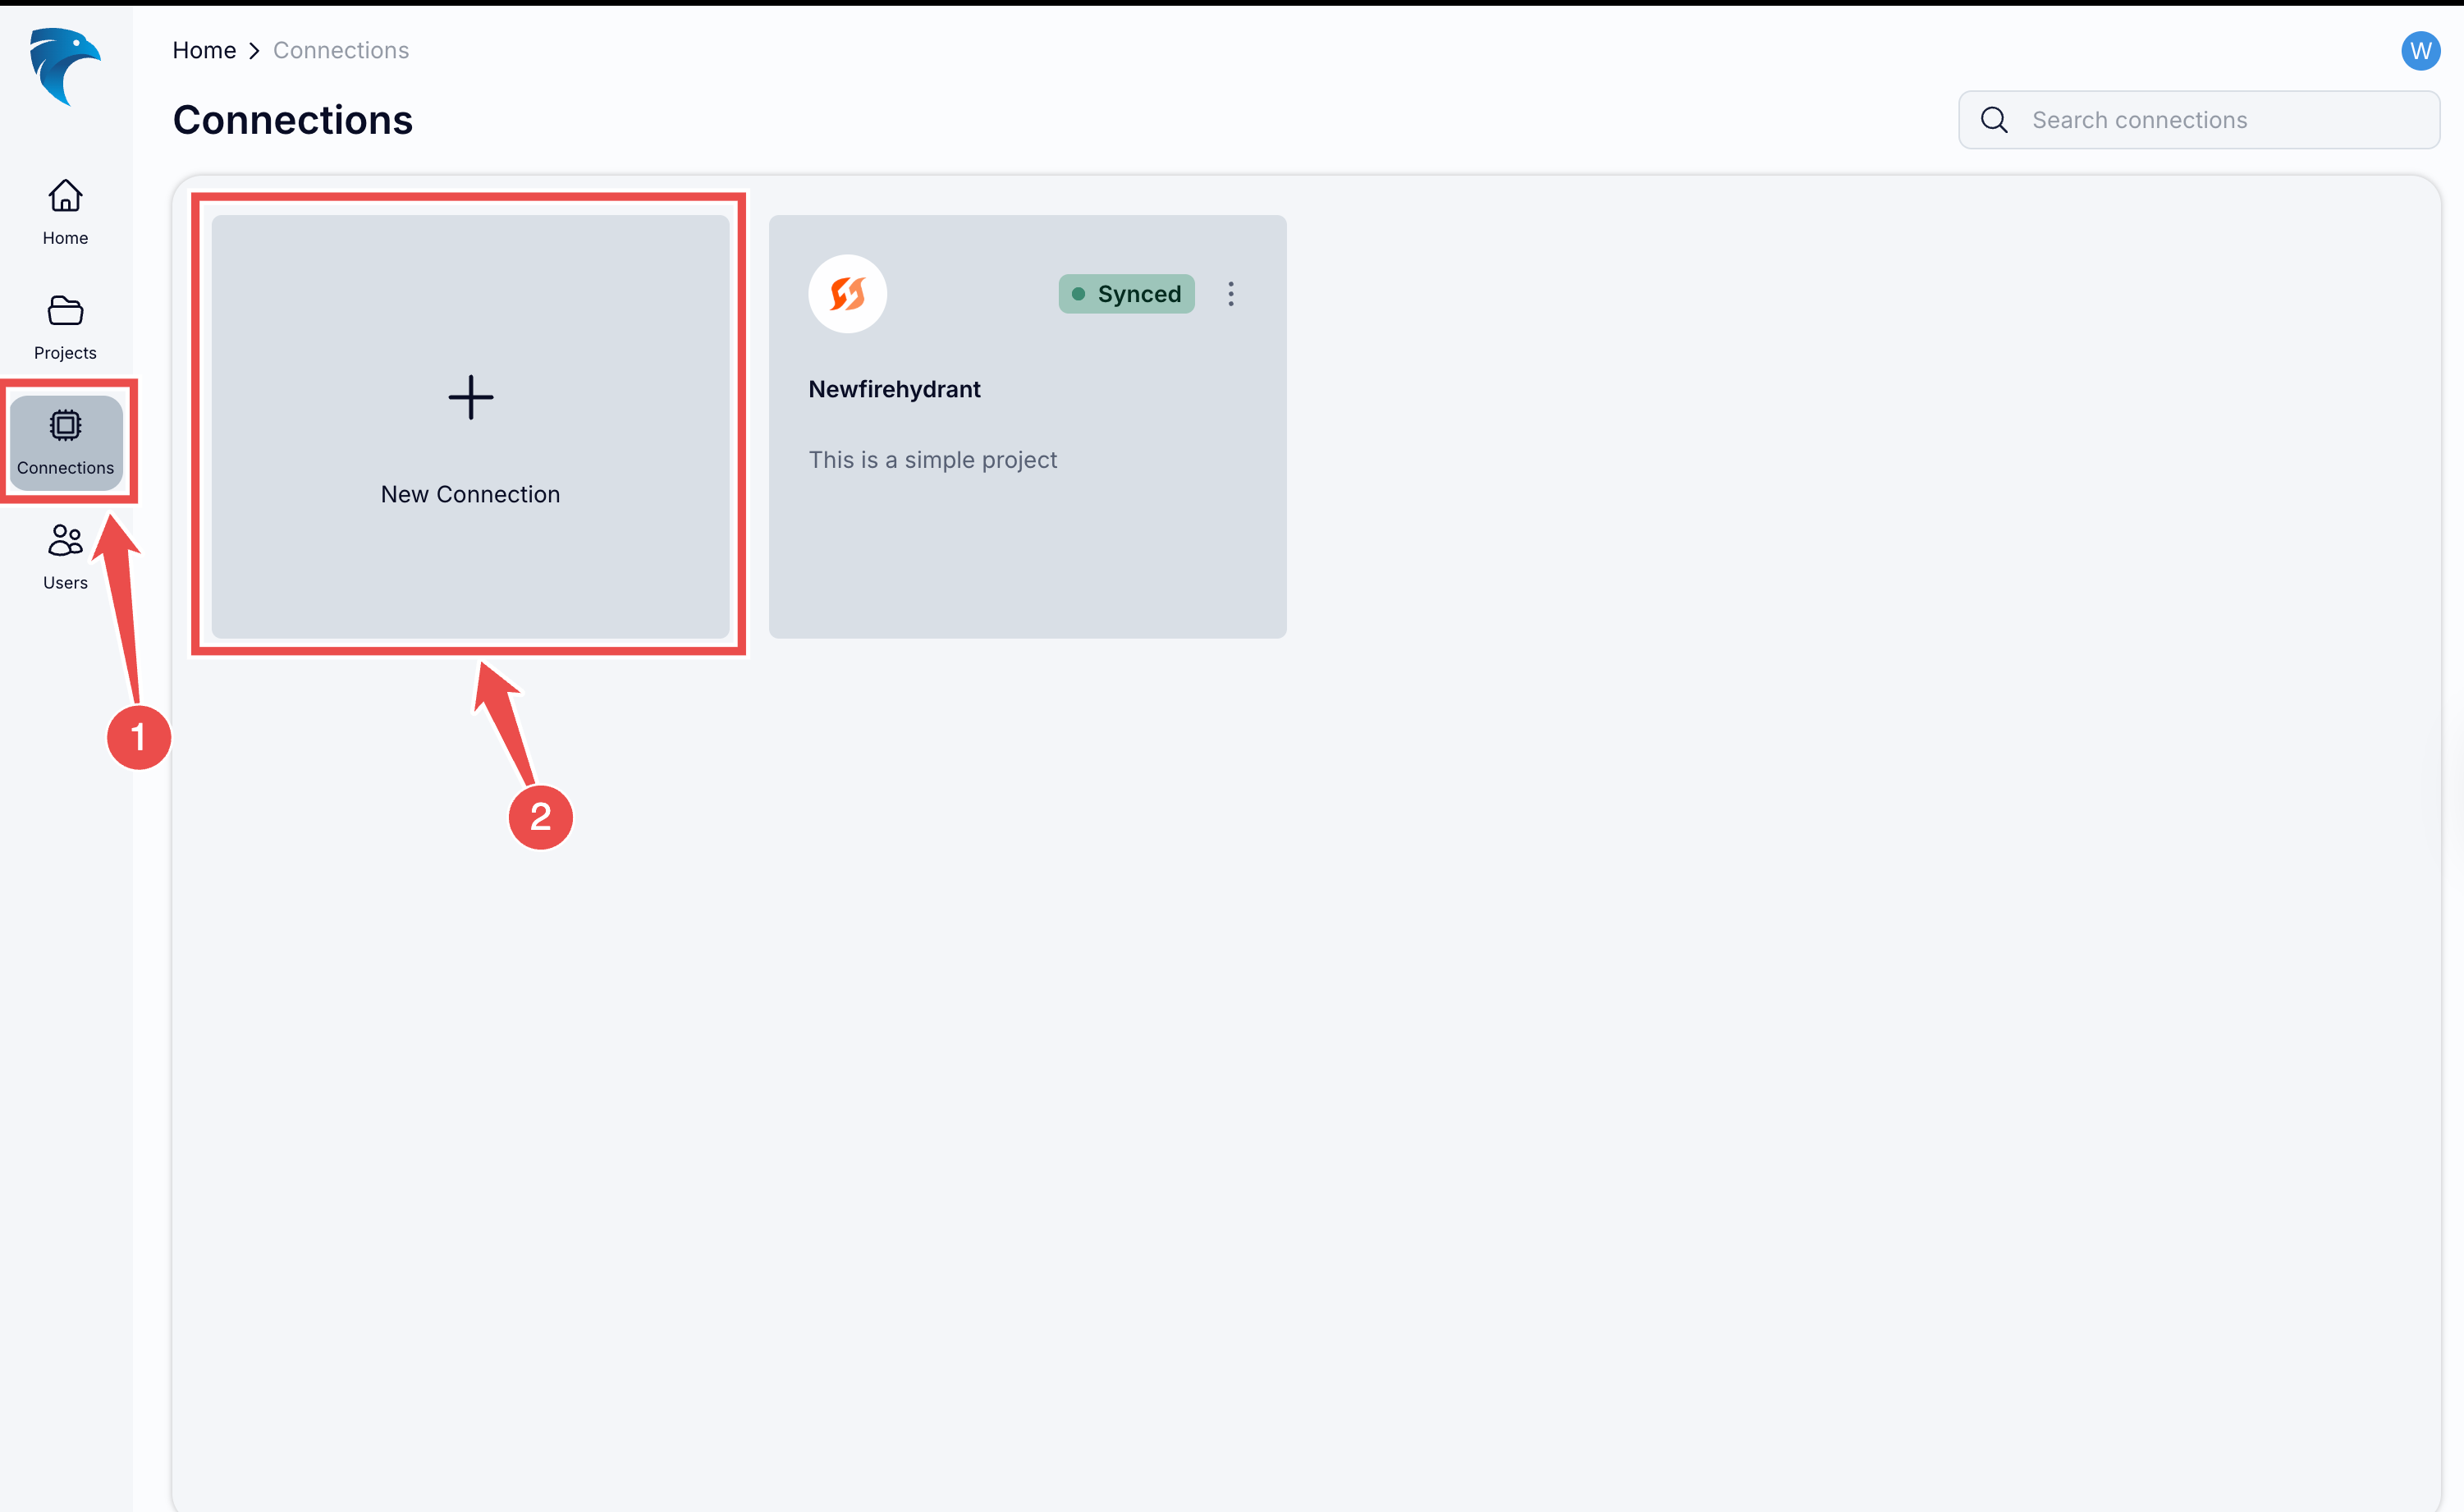Screen dimensions: 2464x1512
Task: Click 'This is a simple project' description
Action: pos(932,460)
